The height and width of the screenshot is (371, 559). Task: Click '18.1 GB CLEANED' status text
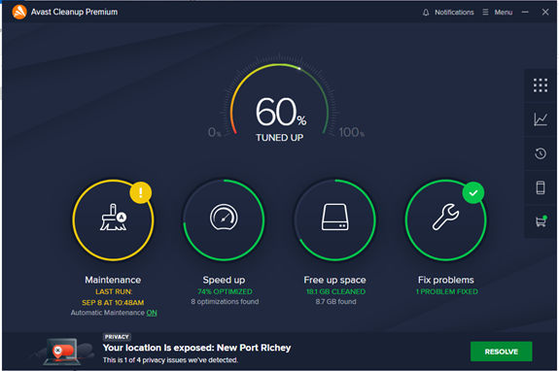pyautogui.click(x=335, y=291)
